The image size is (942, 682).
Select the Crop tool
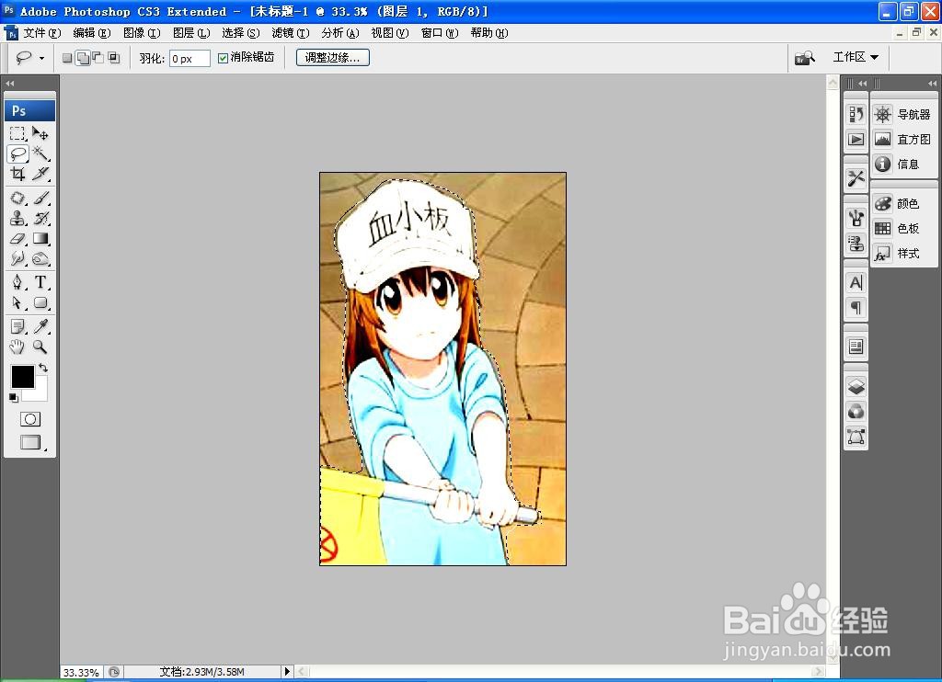17,174
